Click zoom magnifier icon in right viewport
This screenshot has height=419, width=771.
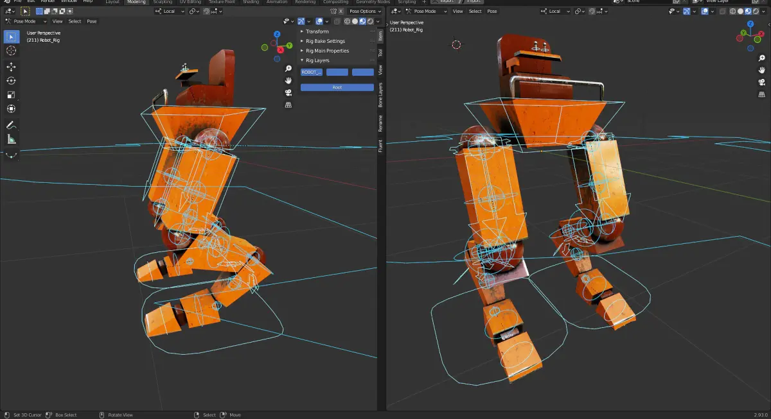coord(762,58)
